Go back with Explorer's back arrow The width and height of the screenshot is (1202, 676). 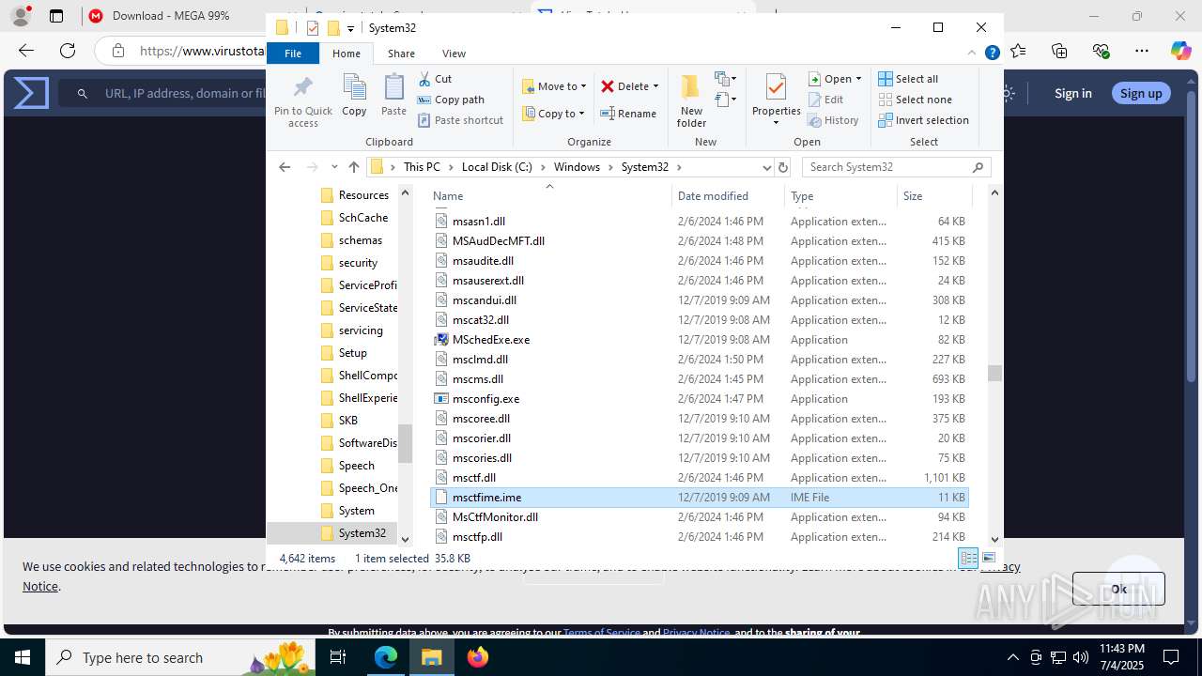[285, 167]
